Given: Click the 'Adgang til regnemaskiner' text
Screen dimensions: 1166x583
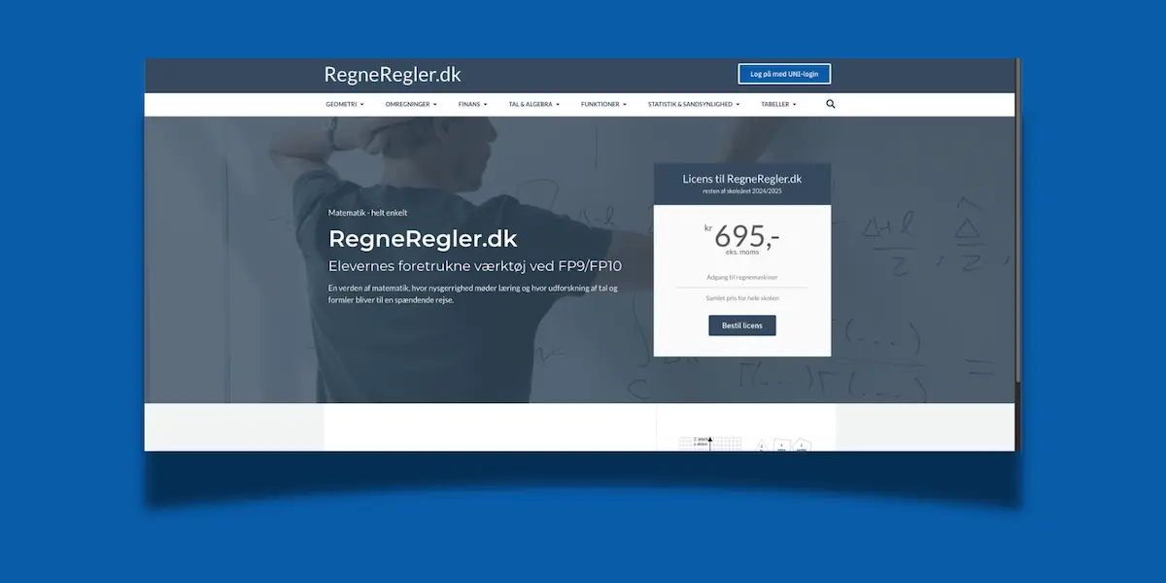Looking at the screenshot, I should point(741,277).
